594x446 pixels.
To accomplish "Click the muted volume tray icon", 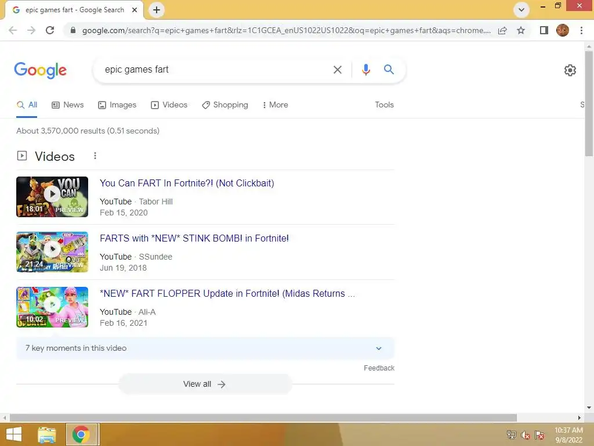I will (x=525, y=435).
